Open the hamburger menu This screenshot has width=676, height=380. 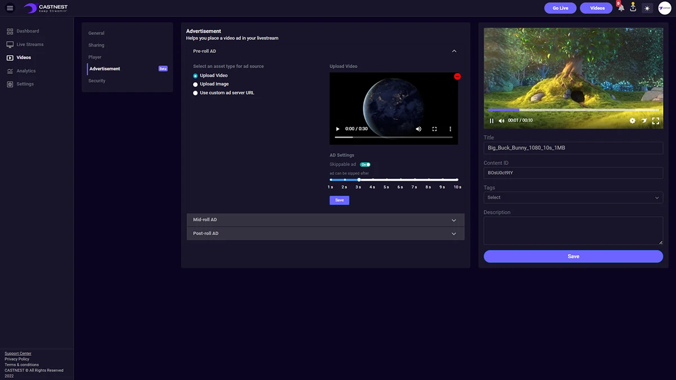coord(10,8)
